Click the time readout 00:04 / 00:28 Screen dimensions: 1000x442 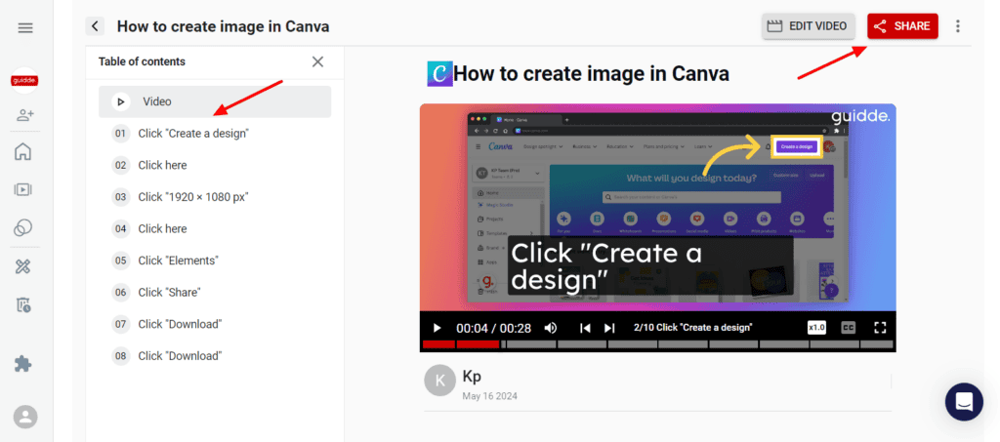pyautogui.click(x=493, y=328)
